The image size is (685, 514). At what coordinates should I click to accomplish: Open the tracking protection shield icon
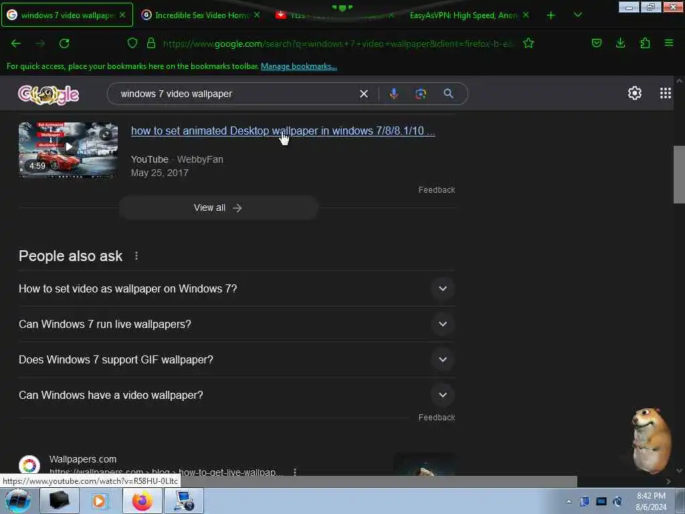132,43
